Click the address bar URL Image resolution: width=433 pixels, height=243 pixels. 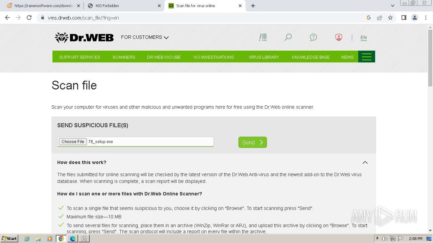click(x=83, y=18)
